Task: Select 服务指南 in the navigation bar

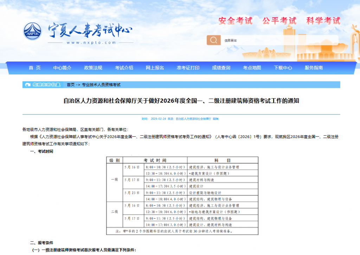Action: (x=314, y=68)
